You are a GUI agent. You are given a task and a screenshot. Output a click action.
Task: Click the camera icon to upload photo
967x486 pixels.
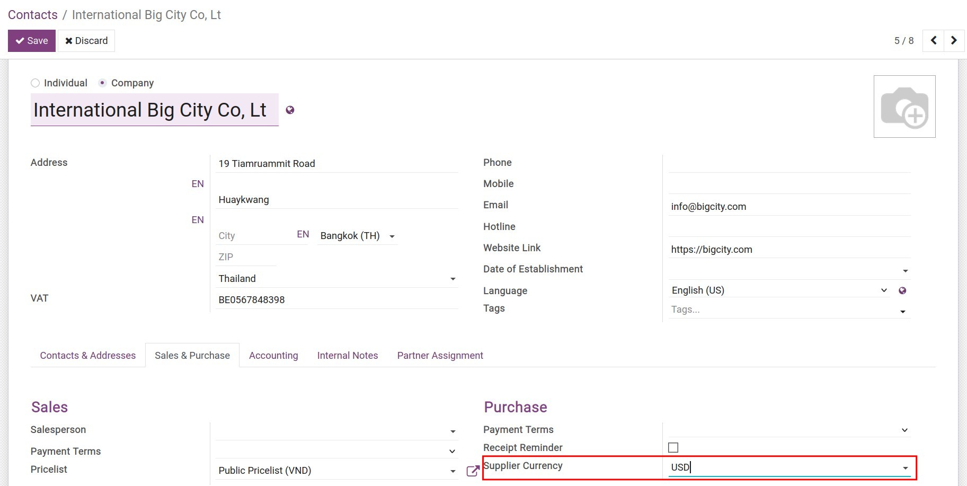[x=904, y=107]
